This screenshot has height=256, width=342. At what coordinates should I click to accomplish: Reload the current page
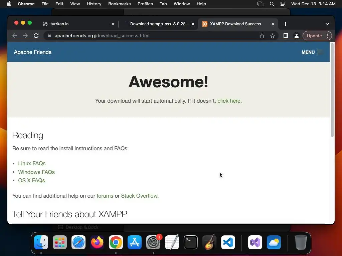point(36,36)
